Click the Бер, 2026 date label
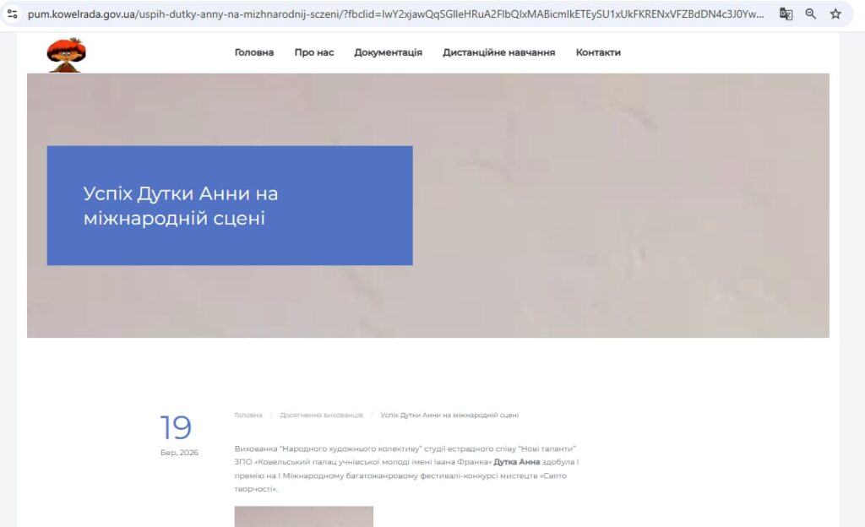865x527 pixels. (x=179, y=453)
